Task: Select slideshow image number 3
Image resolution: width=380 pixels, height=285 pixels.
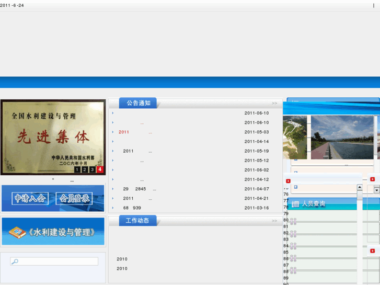Action: click(x=92, y=169)
